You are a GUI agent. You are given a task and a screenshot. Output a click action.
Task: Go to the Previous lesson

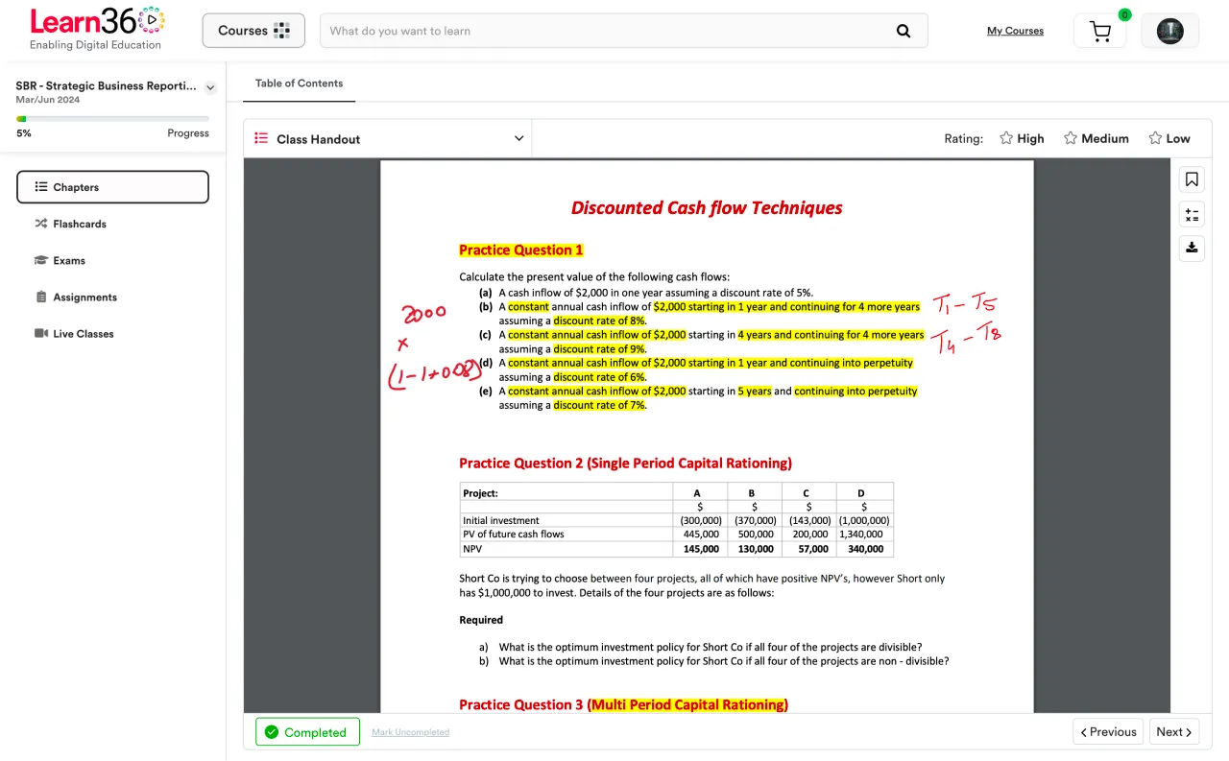(x=1108, y=731)
